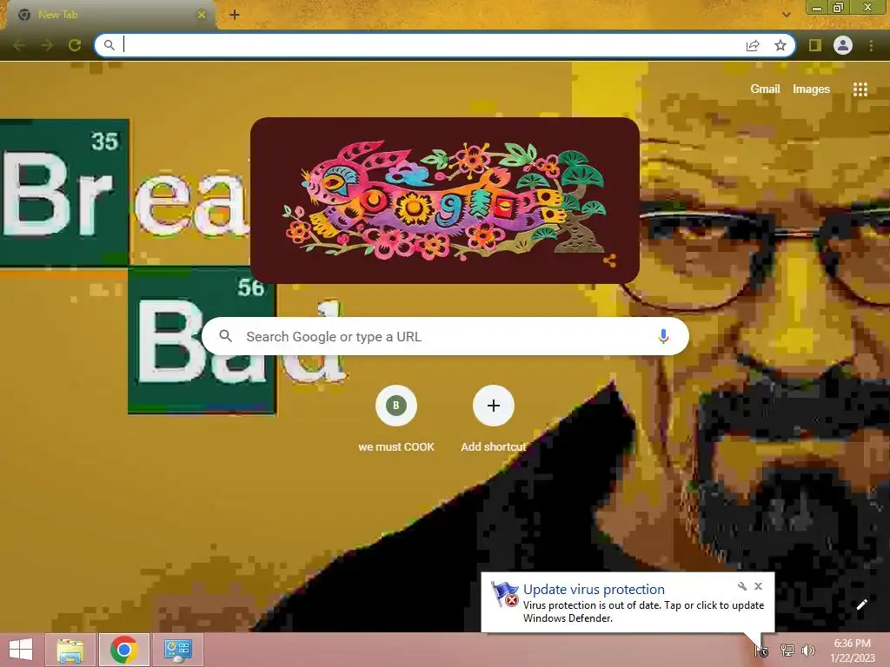The image size is (890, 667).
Task: Focus the Search Google or type a URL box
Action: coord(445,336)
